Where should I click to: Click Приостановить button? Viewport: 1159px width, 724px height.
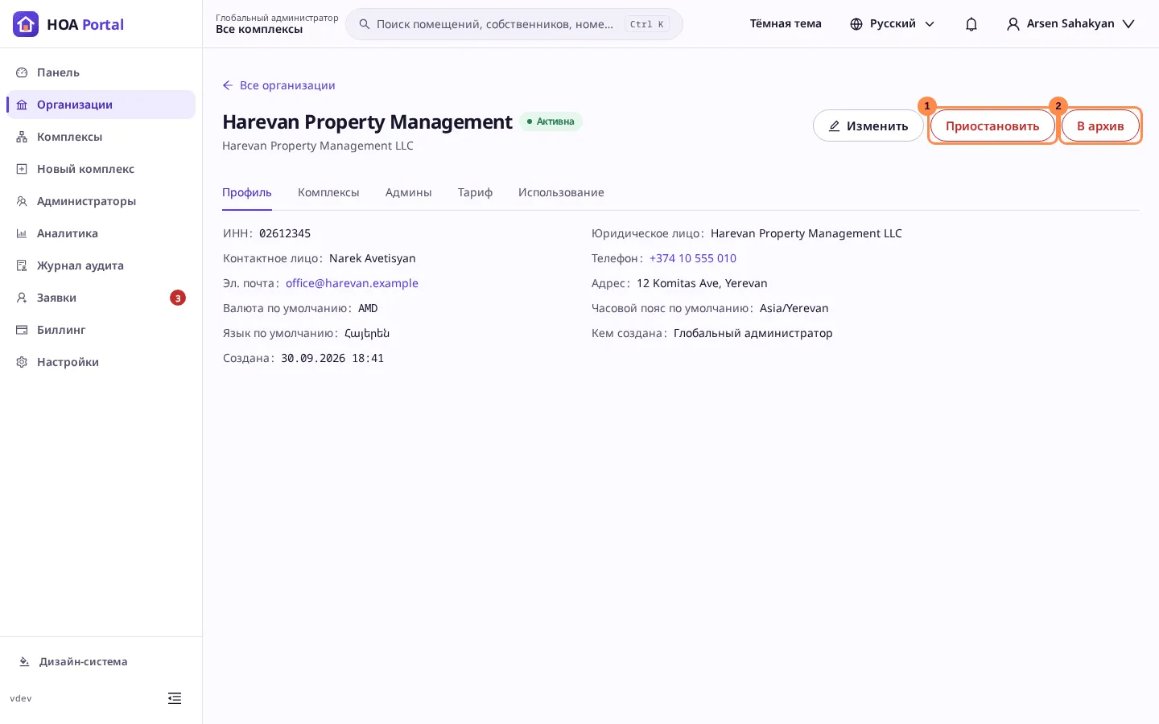point(992,126)
